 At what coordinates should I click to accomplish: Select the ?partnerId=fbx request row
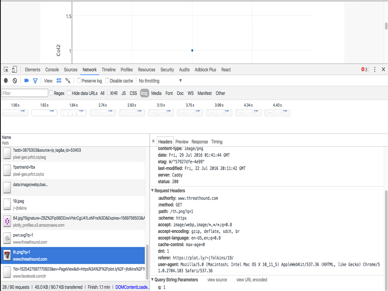(x=73, y=171)
